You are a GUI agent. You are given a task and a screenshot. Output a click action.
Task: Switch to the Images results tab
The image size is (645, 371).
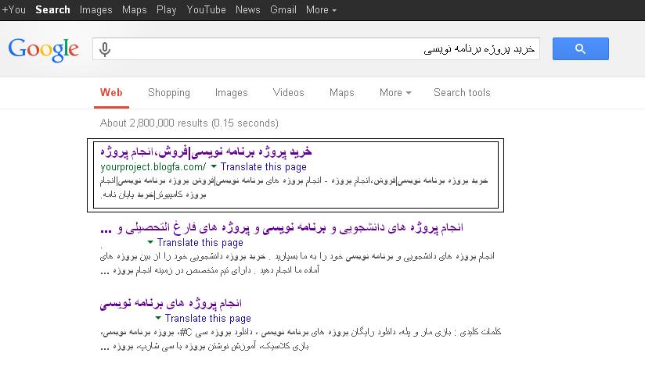(231, 93)
